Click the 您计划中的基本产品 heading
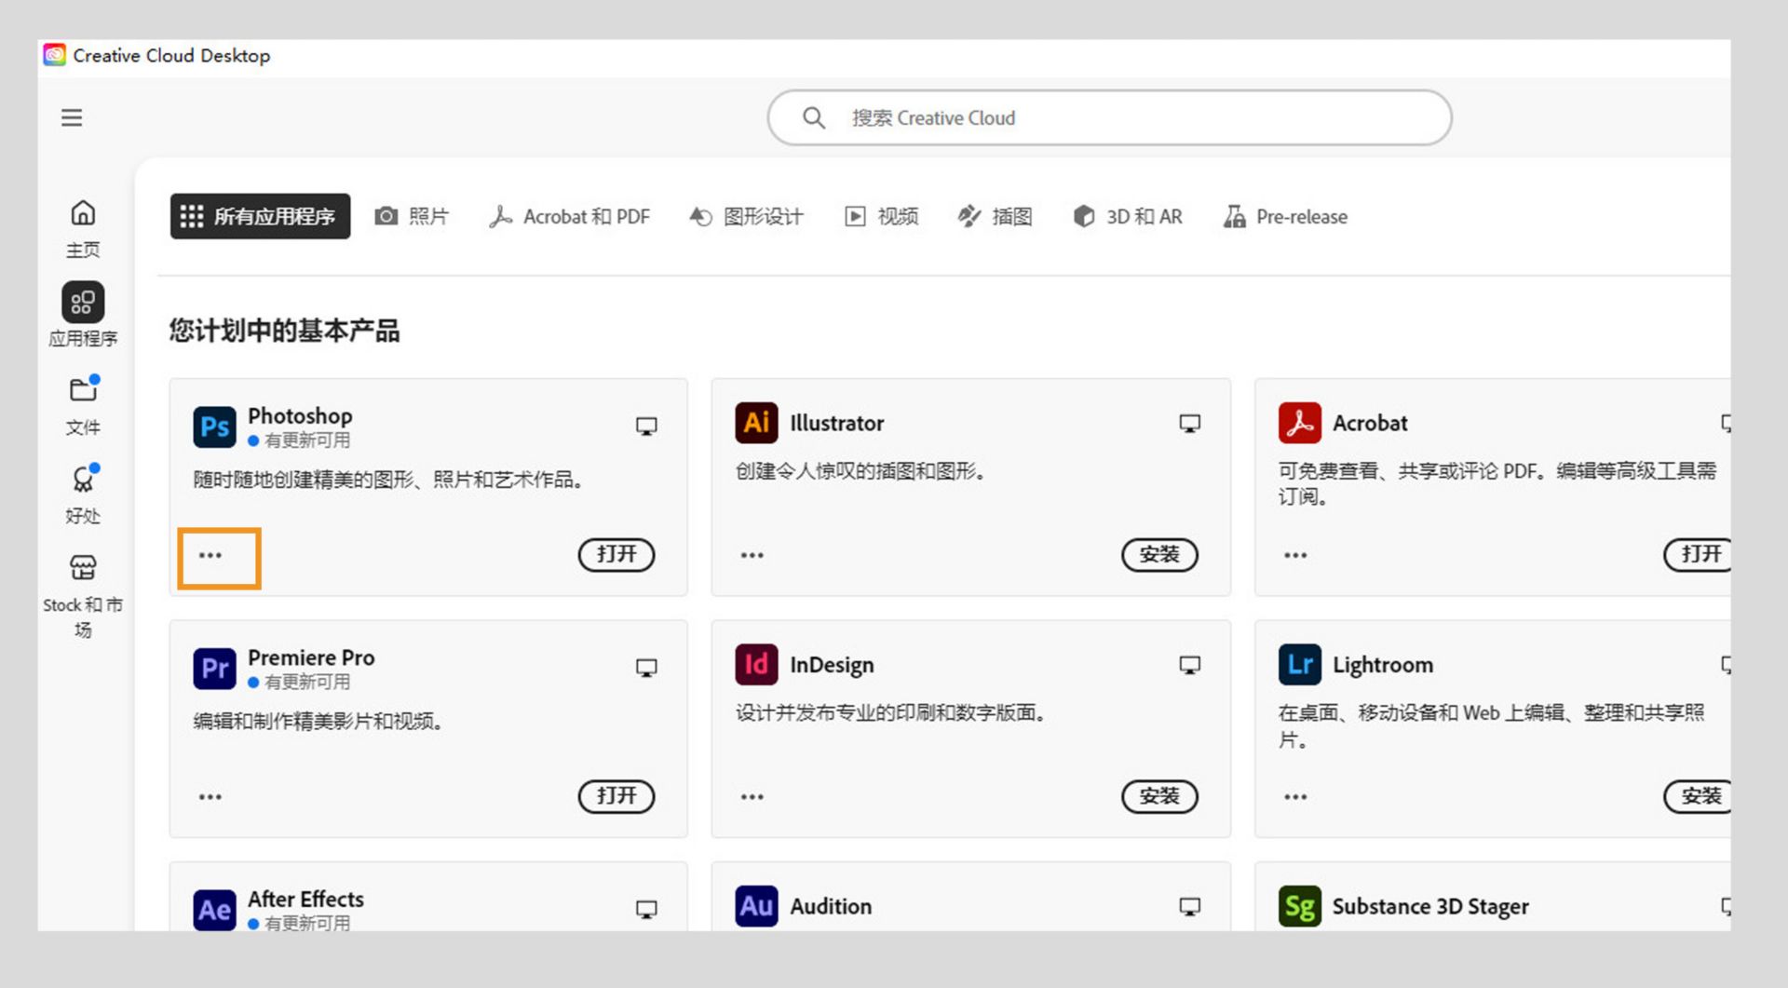 pos(284,331)
